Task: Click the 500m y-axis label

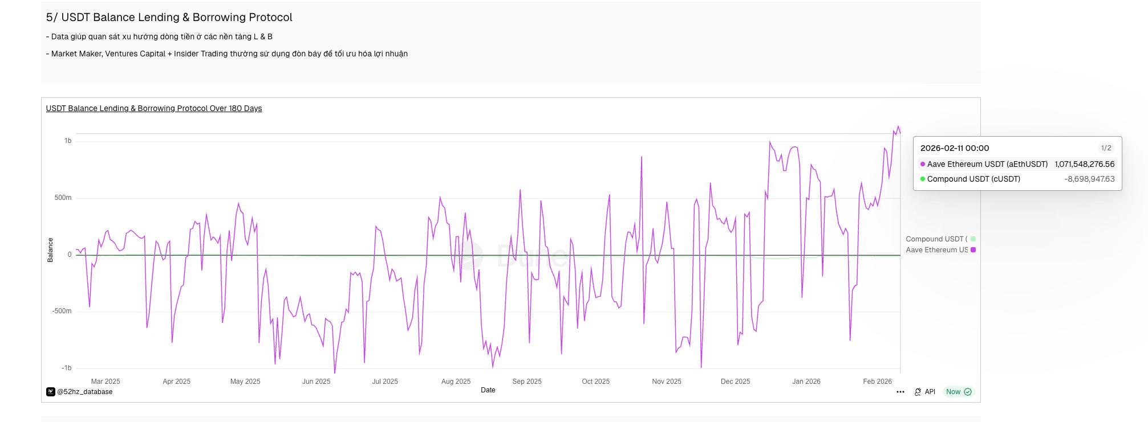Action: point(63,198)
